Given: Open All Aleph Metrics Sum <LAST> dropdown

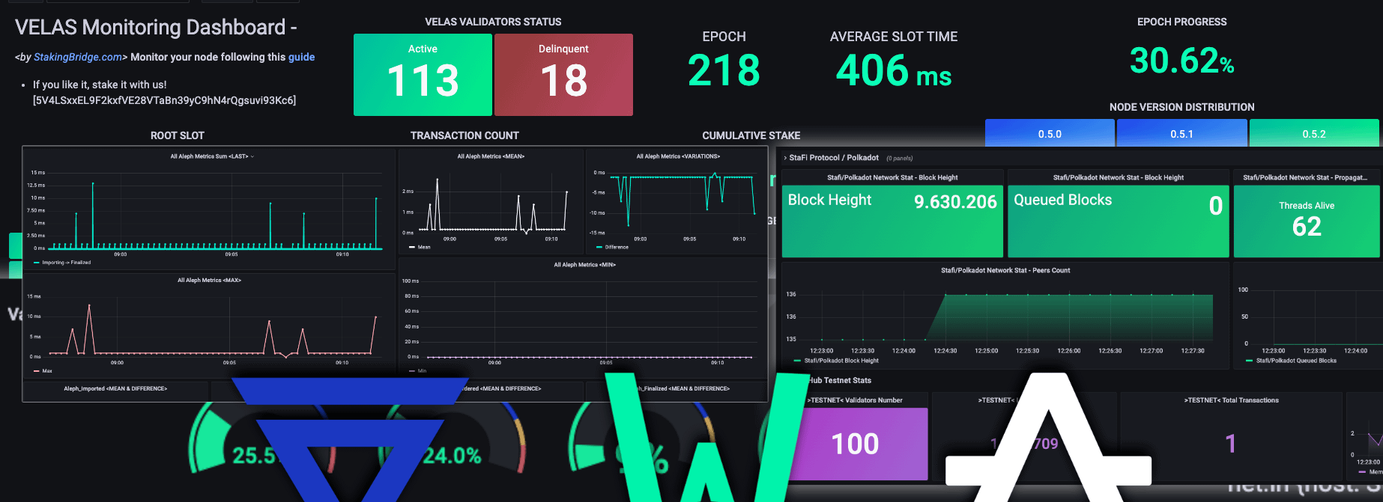Looking at the screenshot, I should pyautogui.click(x=212, y=156).
